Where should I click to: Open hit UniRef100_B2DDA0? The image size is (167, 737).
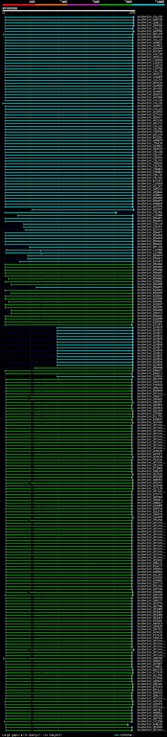[x=150, y=276]
